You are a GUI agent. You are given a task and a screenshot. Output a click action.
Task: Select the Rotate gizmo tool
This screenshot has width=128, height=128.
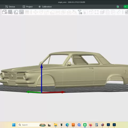[41, 12]
